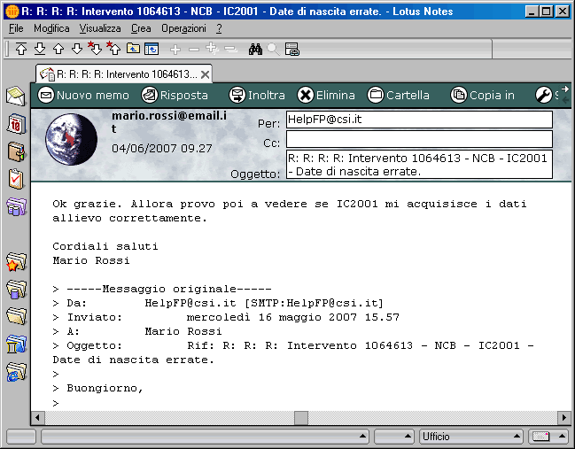The height and width of the screenshot is (449, 575).
Task: Open the ? help menu
Action: [219, 28]
